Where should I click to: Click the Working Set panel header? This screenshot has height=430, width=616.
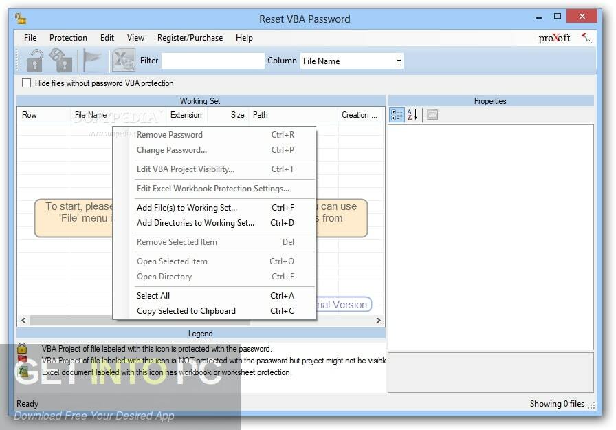coord(200,100)
